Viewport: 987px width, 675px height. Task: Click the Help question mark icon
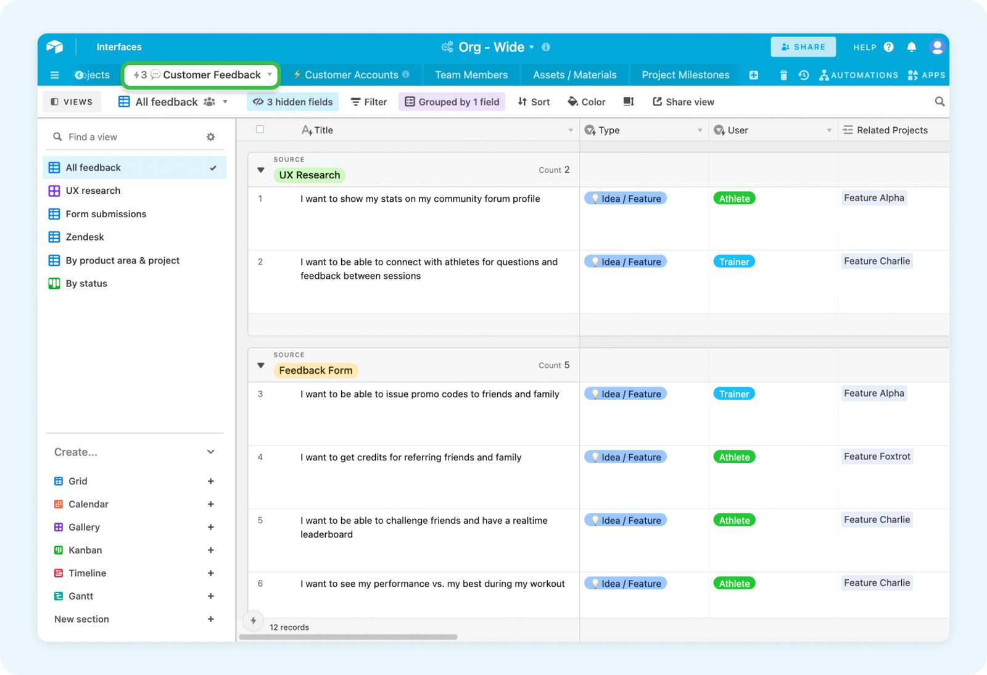(889, 47)
